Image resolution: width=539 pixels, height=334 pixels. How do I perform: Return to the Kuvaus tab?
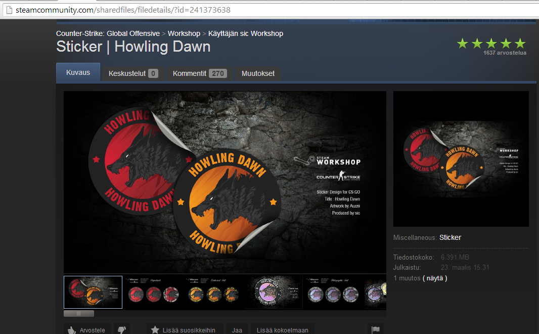point(78,72)
